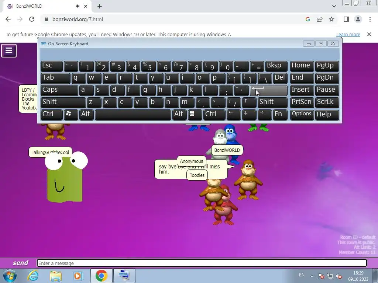This screenshot has width=378, height=283.
Task: Hit Esc on the On-Screen Keyboard
Action: [x=52, y=66]
